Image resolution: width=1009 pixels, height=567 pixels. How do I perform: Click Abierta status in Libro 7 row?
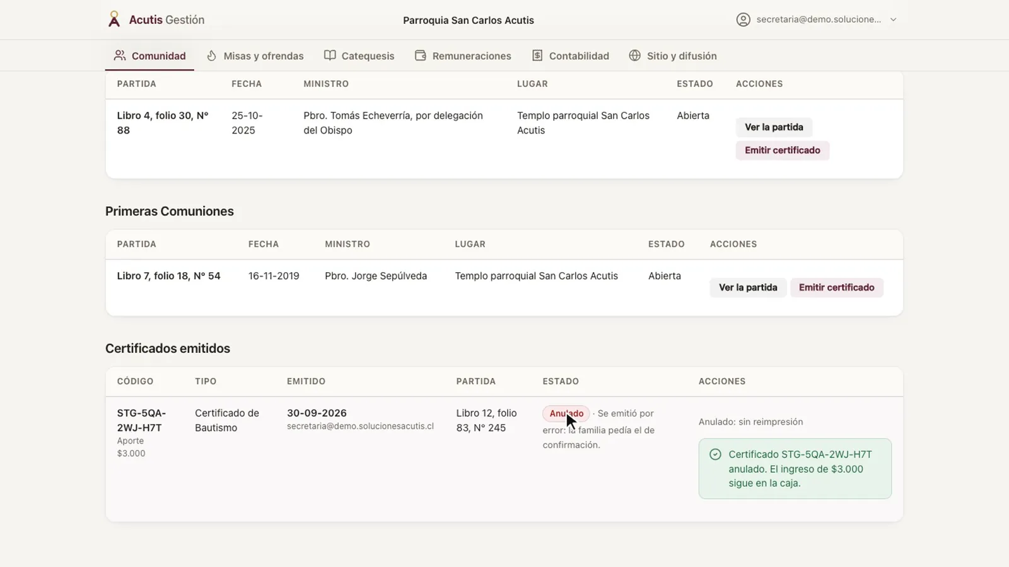pyautogui.click(x=665, y=276)
